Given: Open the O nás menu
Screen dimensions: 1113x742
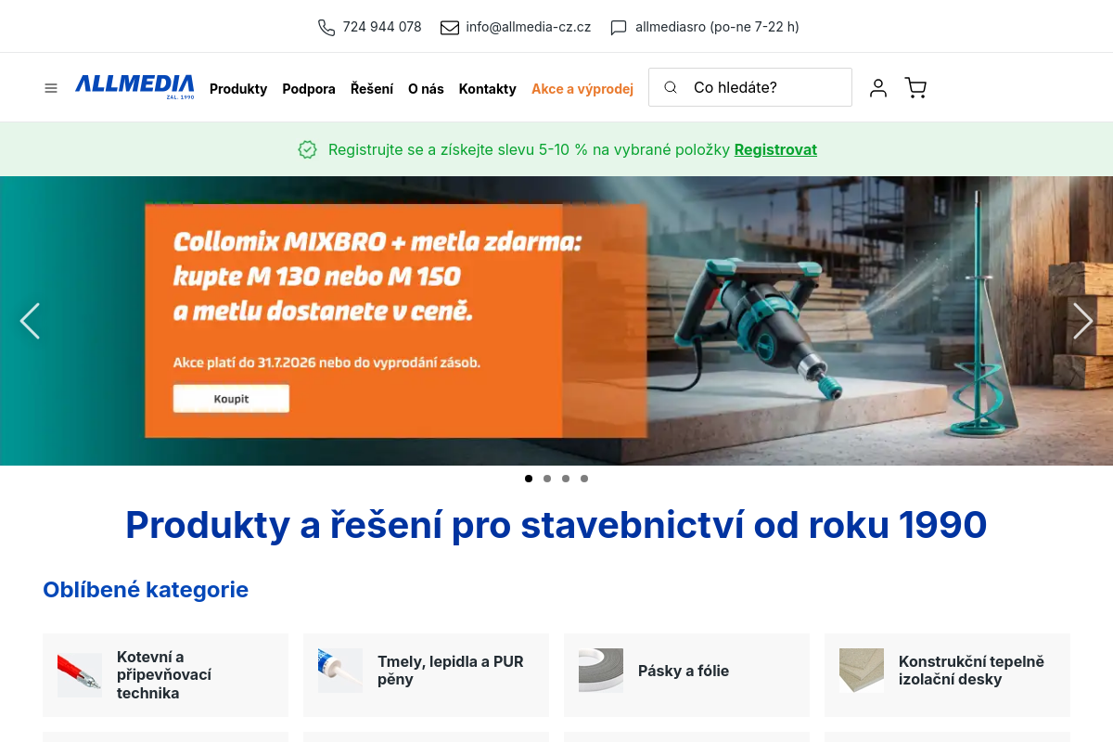Looking at the screenshot, I should [x=426, y=89].
